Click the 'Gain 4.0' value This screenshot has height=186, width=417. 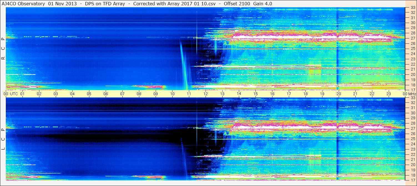[263, 4]
